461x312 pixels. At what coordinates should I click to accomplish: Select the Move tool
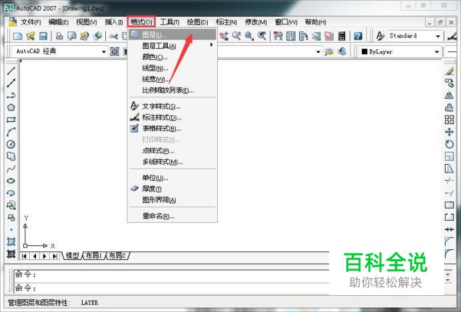pyautogui.click(x=449, y=132)
